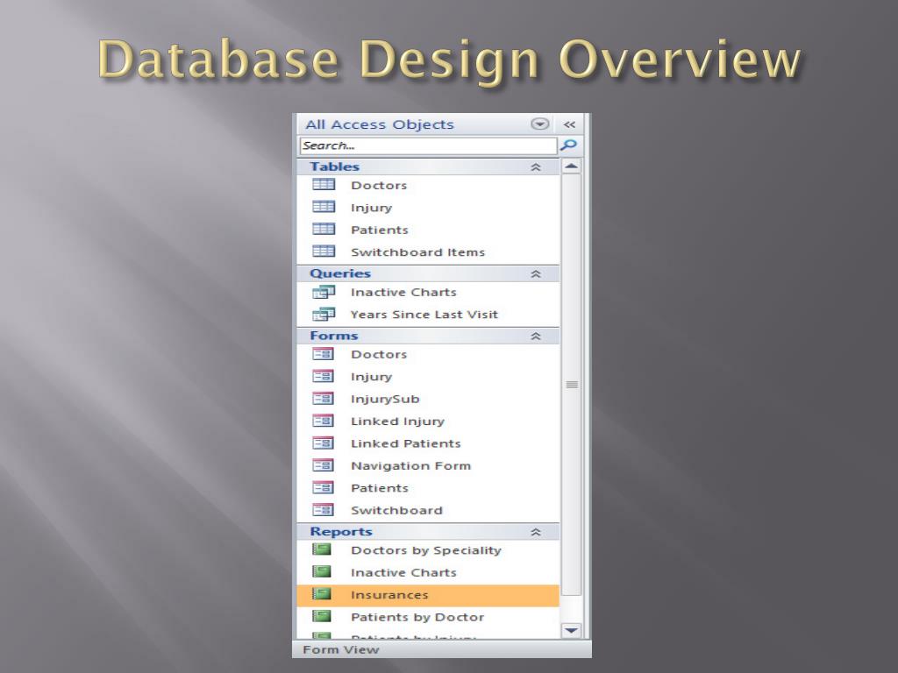Run the Inactive Charts query icon

(324, 292)
